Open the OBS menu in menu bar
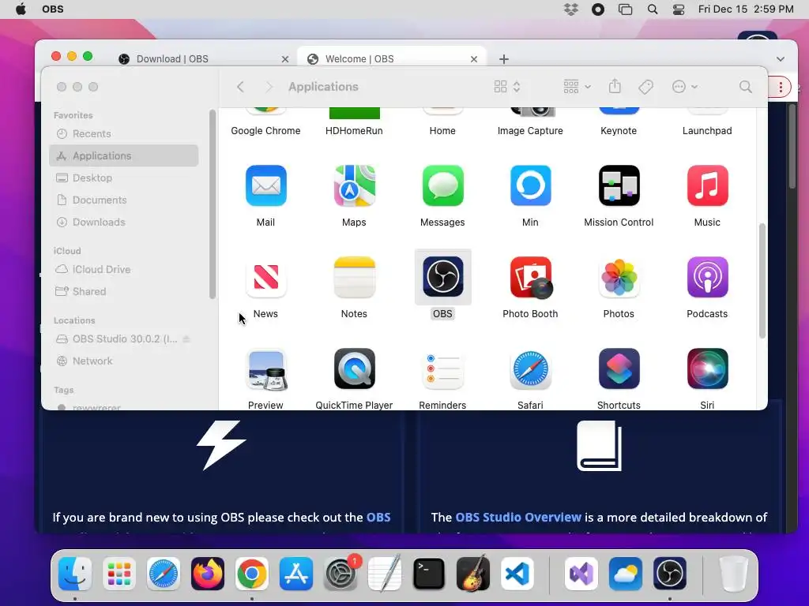The image size is (809, 606). coord(53,9)
